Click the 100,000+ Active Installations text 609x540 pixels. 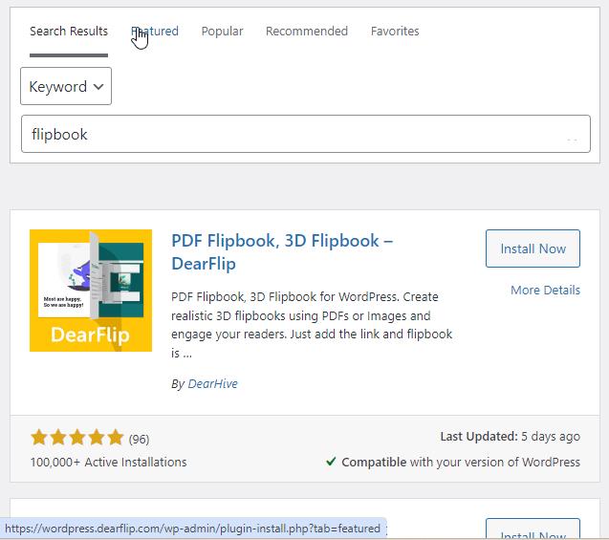108,462
